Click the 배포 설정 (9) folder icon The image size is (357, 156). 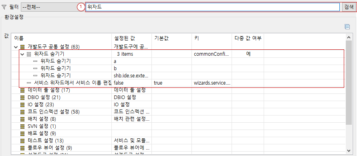[22, 134]
